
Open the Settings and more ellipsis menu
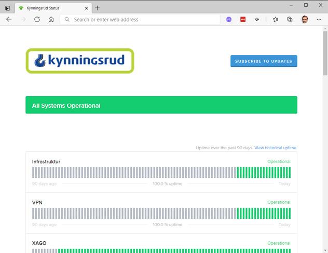coord(319,19)
